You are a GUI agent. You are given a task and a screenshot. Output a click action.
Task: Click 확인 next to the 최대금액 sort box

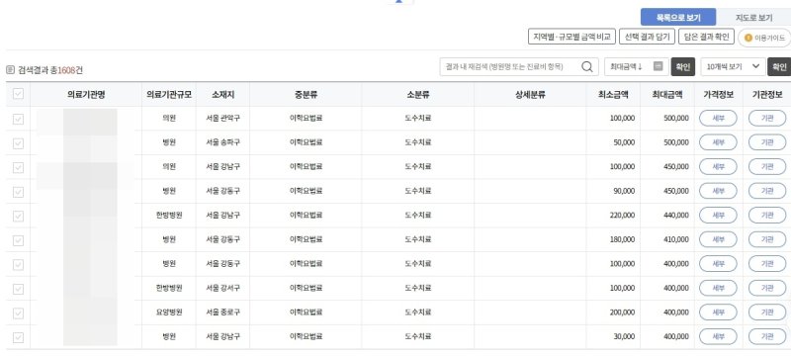click(x=682, y=66)
